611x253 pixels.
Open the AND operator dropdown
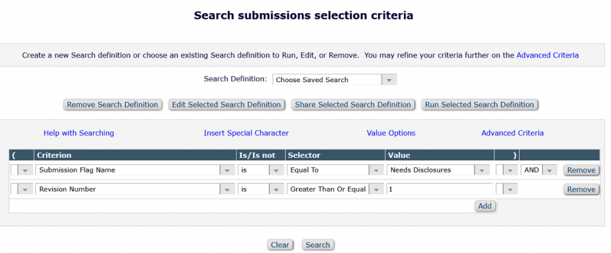pyautogui.click(x=539, y=170)
